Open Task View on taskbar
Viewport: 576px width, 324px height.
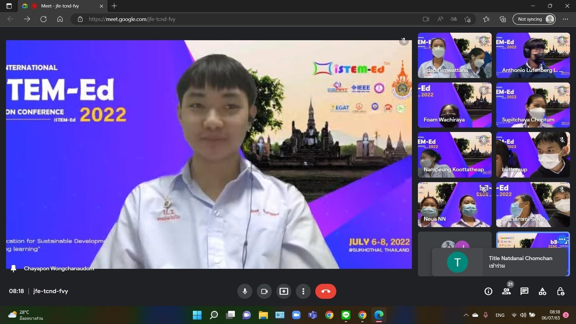pyautogui.click(x=230, y=315)
